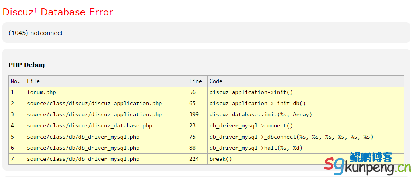This screenshot has height=177, width=412.
Task: Click the "Code" column header
Action: (306, 81)
